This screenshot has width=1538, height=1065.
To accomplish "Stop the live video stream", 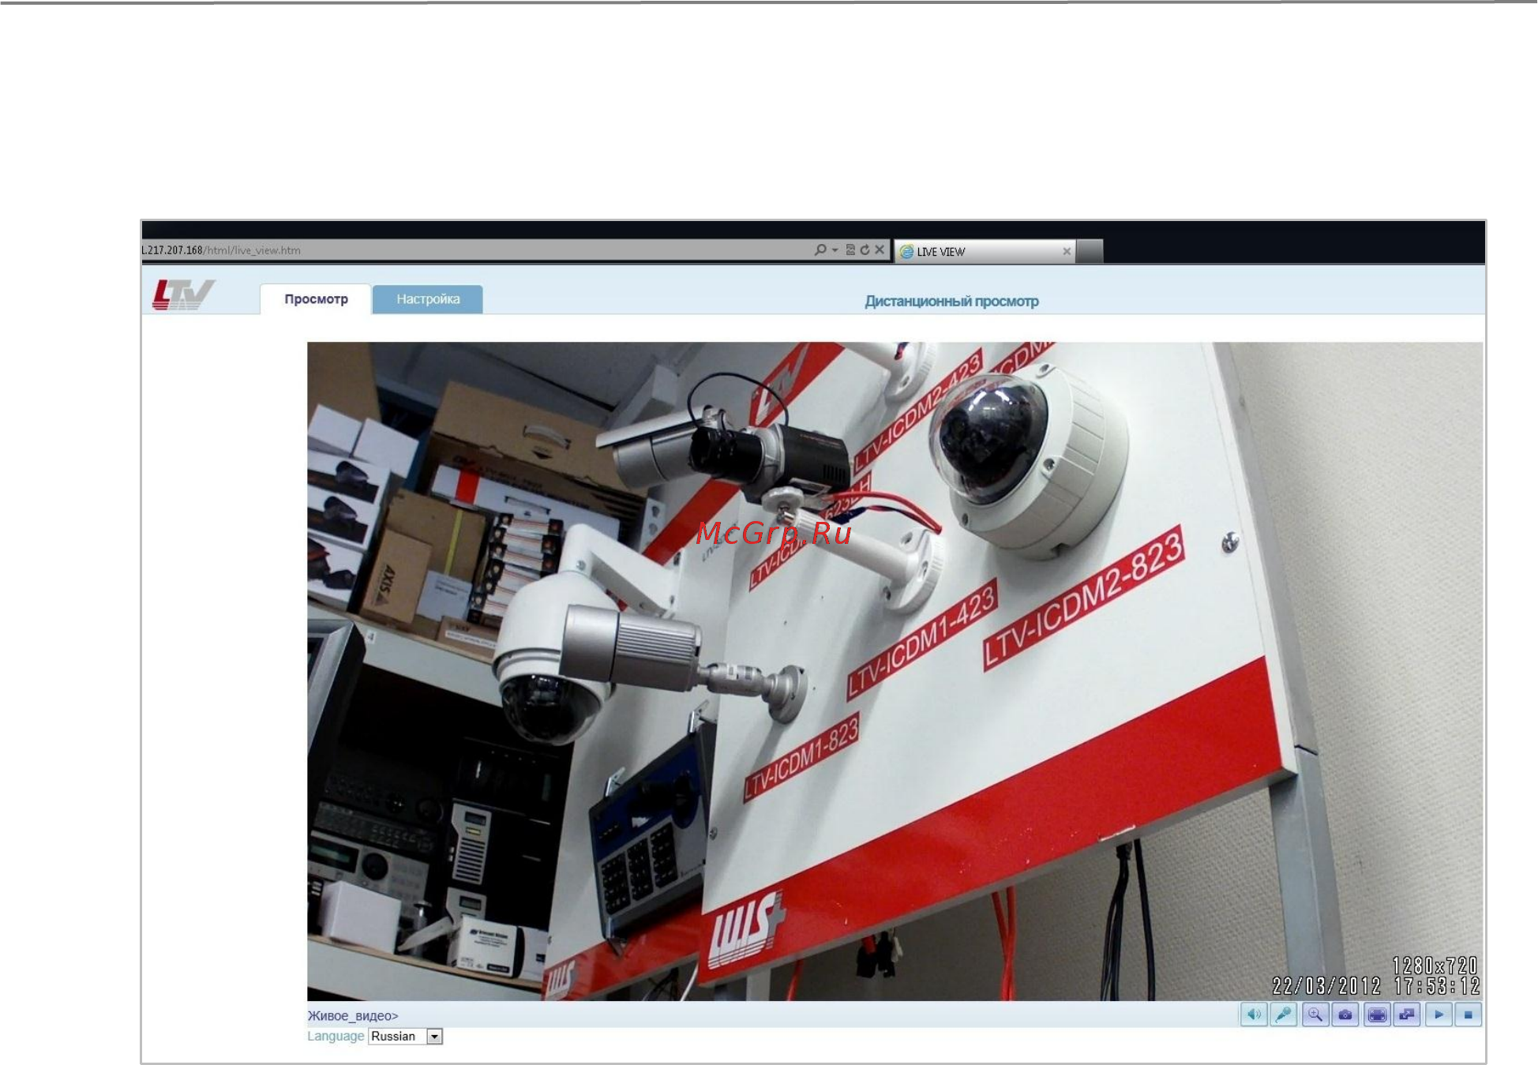I will click(x=1469, y=1014).
